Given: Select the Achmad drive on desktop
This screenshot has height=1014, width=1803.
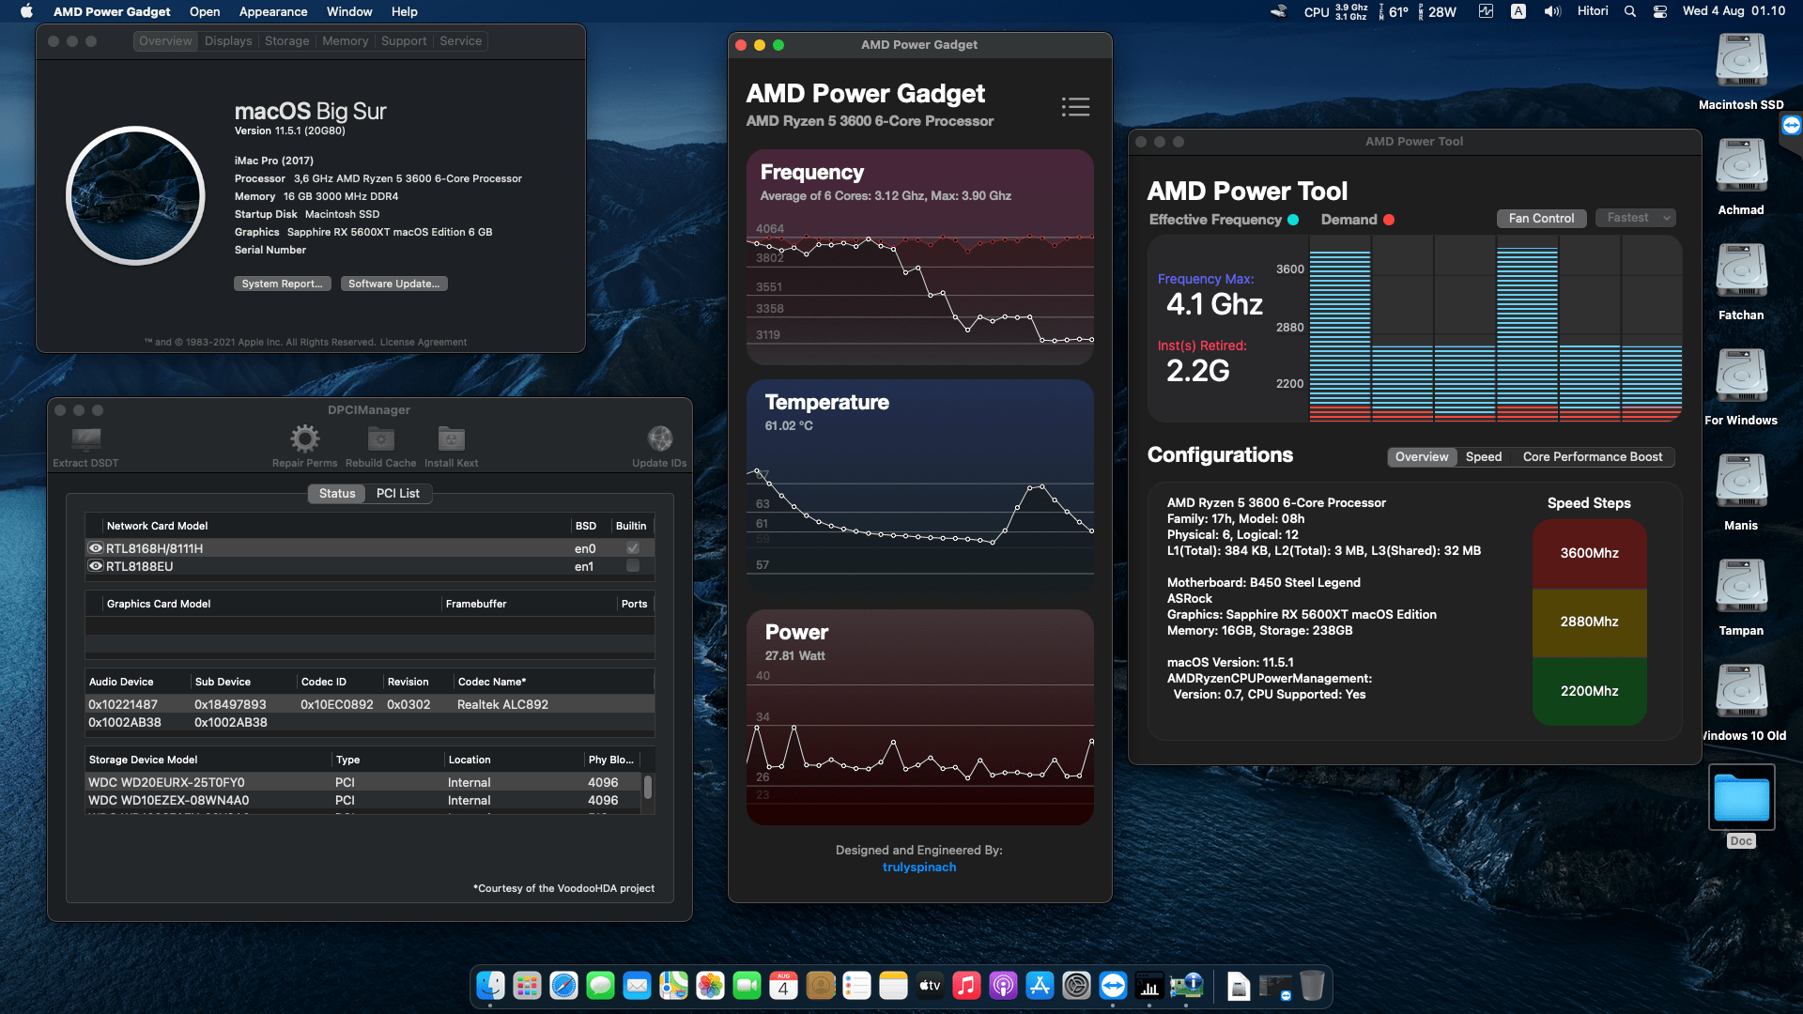Looking at the screenshot, I should 1741,165.
